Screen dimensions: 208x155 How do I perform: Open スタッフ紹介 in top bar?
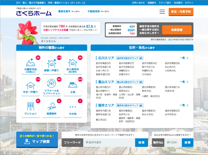[165, 3]
